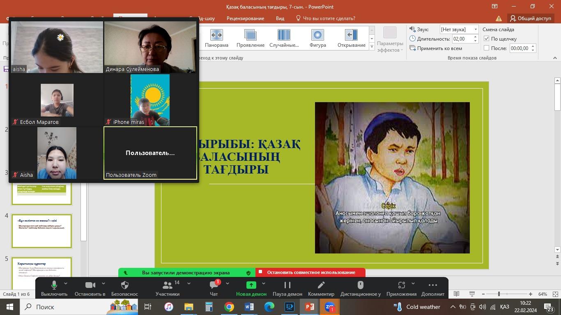
Task: Increase Длительность duration spinner
Action: coord(476,37)
